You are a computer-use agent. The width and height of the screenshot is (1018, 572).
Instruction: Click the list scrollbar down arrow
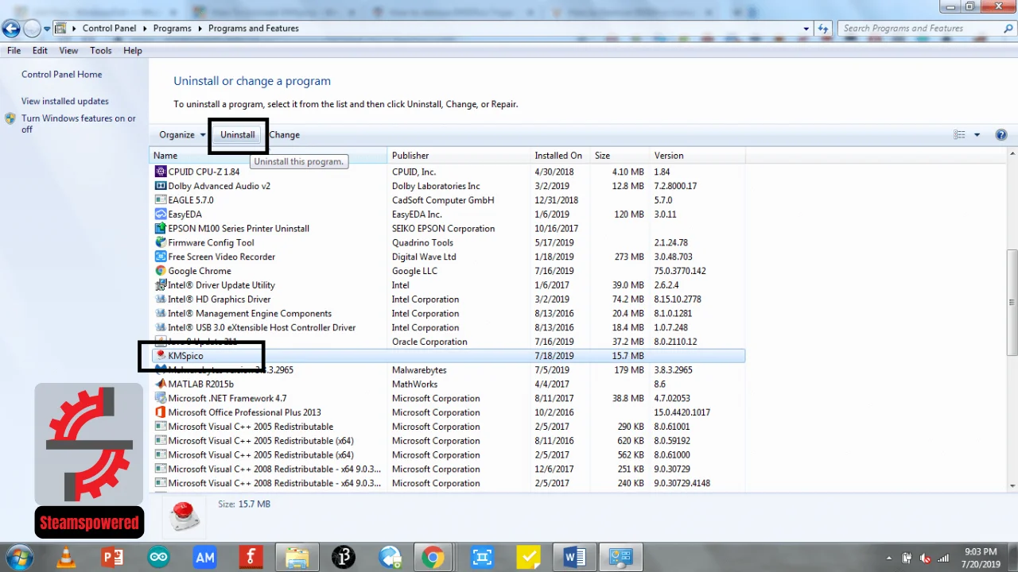coord(1012,485)
